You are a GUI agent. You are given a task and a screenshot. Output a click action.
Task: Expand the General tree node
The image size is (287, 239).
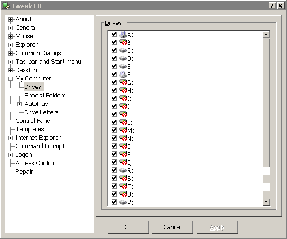tap(11, 28)
